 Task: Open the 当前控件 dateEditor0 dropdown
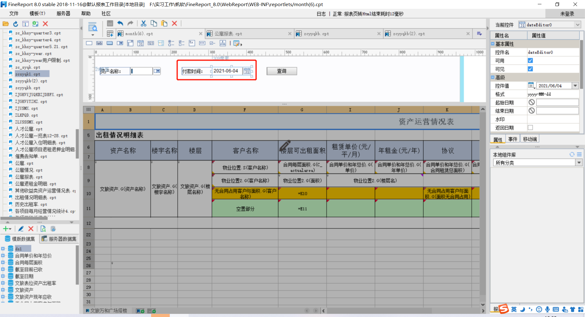578,25
